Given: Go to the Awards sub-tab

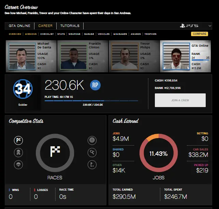Looking at the screenshot, I should pos(136,34).
